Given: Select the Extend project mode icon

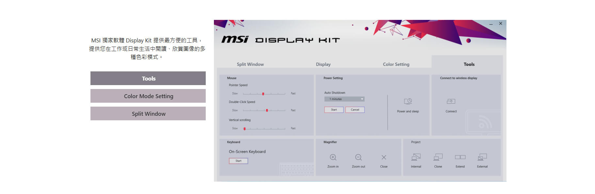Looking at the screenshot, I should [x=460, y=157].
